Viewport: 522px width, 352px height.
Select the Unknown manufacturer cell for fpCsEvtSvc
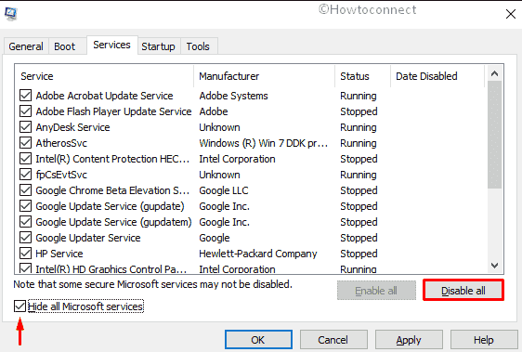pyautogui.click(x=219, y=175)
